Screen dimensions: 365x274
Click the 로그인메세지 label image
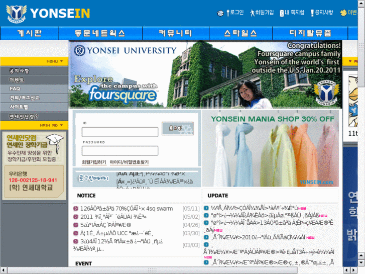(93, 178)
